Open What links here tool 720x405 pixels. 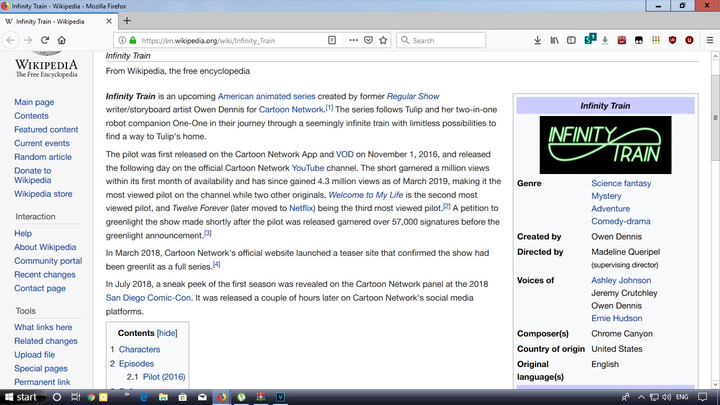coord(43,327)
